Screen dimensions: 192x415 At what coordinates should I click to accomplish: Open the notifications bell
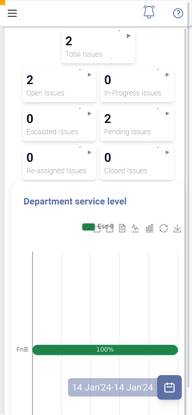click(149, 12)
